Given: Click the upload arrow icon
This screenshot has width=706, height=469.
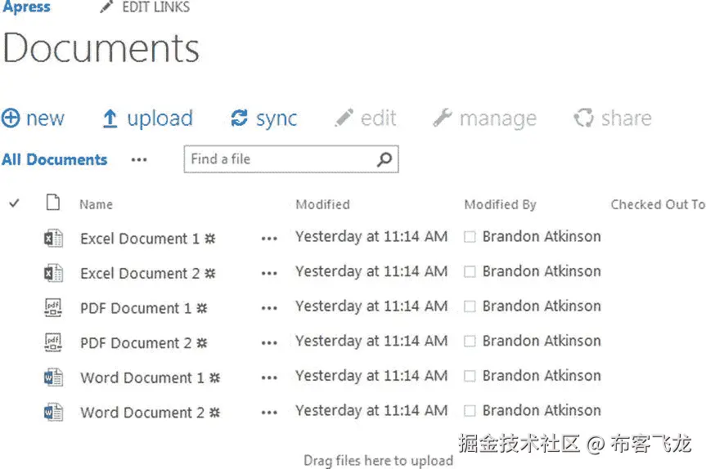Looking at the screenshot, I should 110,119.
